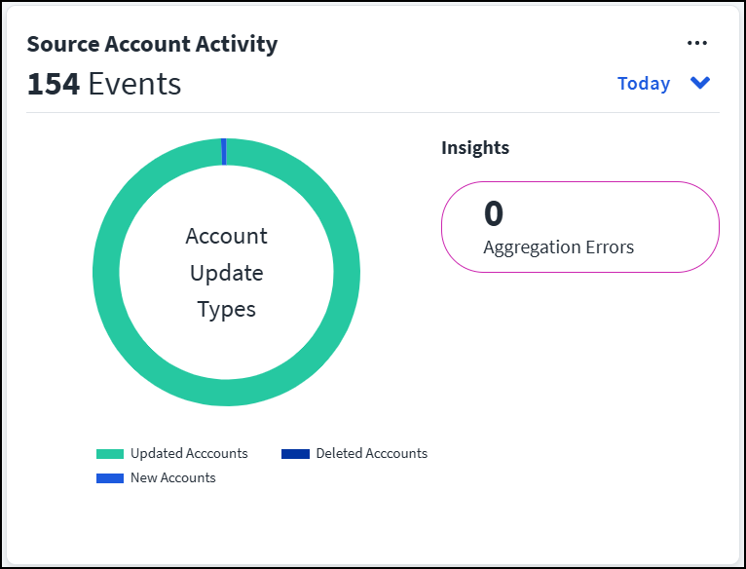Click the Account Update Types center label
Screen dimensions: 746x569
point(227,273)
